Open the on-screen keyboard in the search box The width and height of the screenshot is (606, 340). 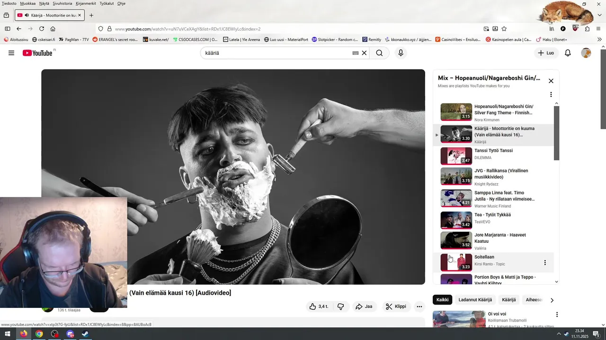click(x=356, y=53)
